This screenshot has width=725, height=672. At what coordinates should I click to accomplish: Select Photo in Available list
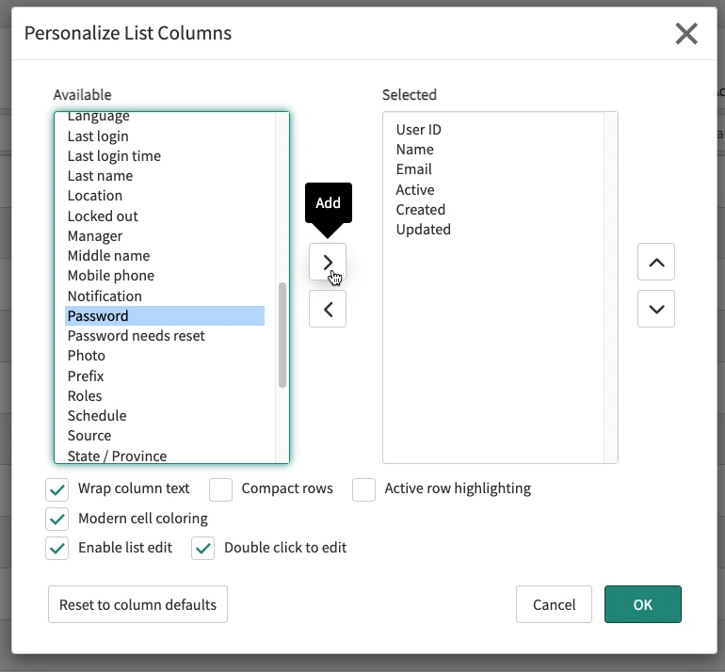[165, 356]
